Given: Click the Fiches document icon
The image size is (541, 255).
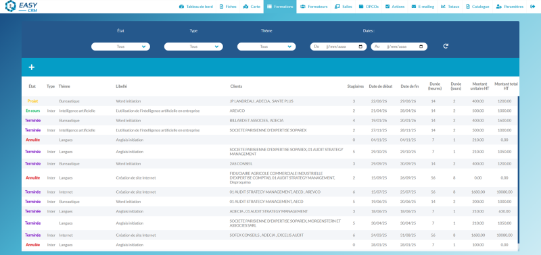Looking at the screenshot, I should click(x=222, y=7).
